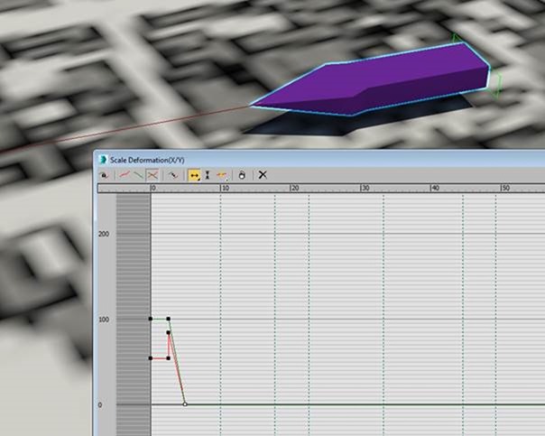
Task: Click the 40 mark on the ruler
Action: point(435,188)
